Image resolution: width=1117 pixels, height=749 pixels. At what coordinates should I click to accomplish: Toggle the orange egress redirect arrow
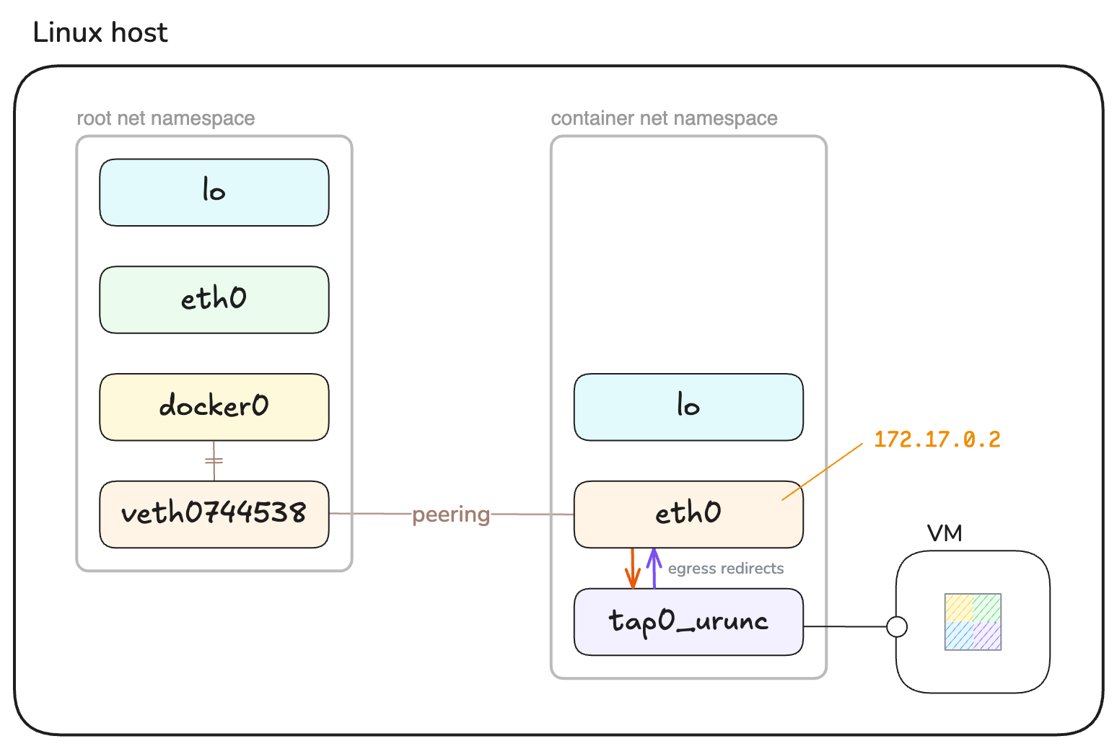pos(632,569)
